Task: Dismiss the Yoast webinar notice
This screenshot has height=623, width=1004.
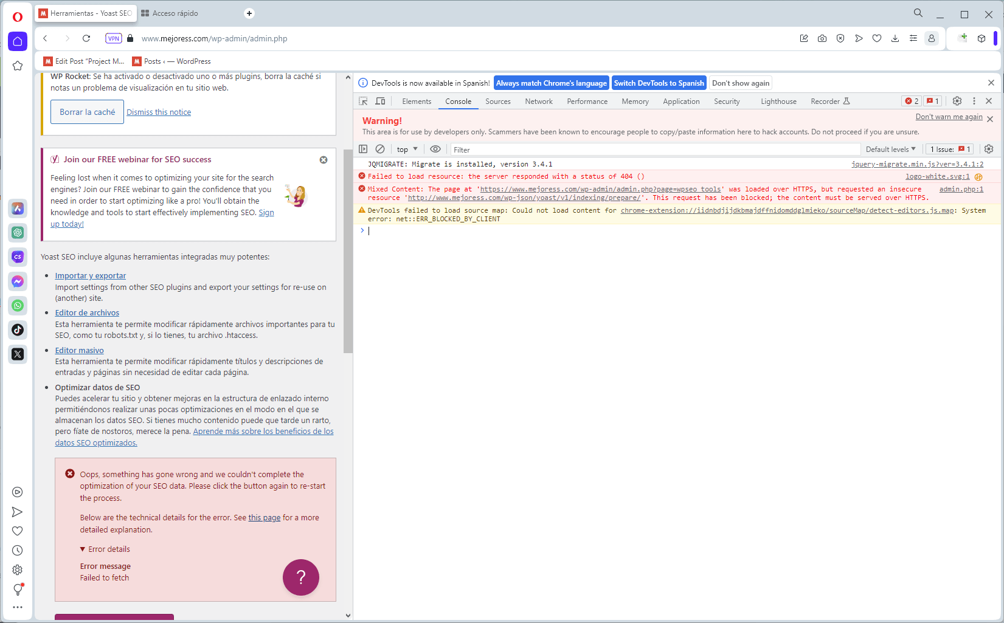Action: [x=324, y=160]
